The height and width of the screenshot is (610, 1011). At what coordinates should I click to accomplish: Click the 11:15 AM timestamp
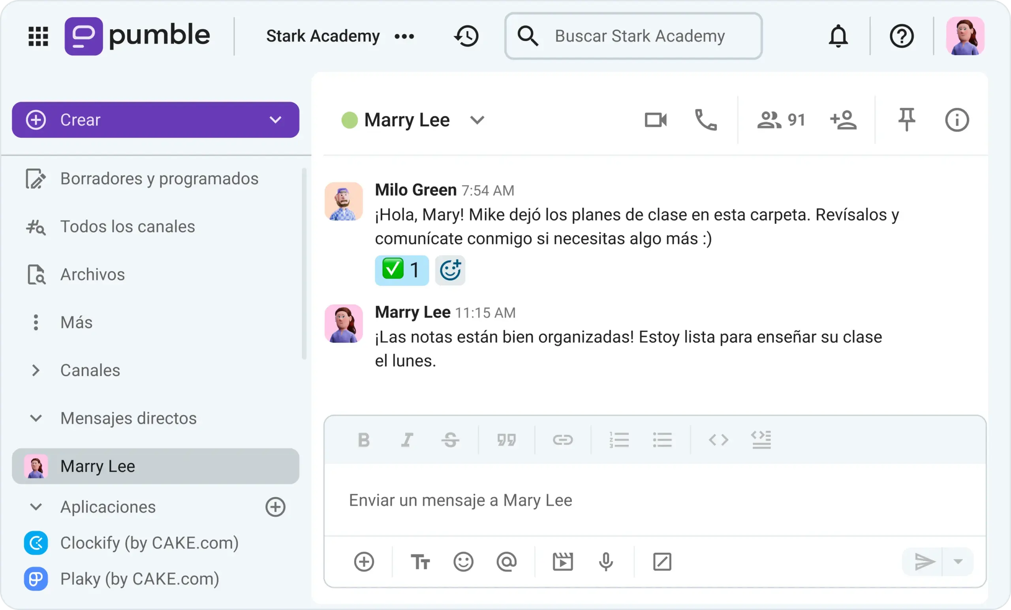[485, 313]
